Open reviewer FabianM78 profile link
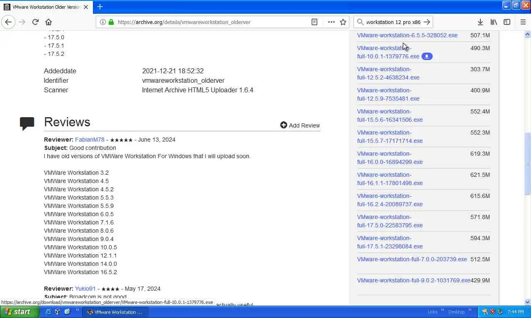Viewport: 531px width, 318px height. coord(90,140)
